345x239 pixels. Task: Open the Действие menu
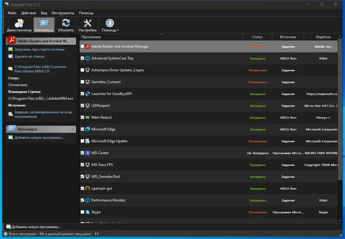point(28,13)
